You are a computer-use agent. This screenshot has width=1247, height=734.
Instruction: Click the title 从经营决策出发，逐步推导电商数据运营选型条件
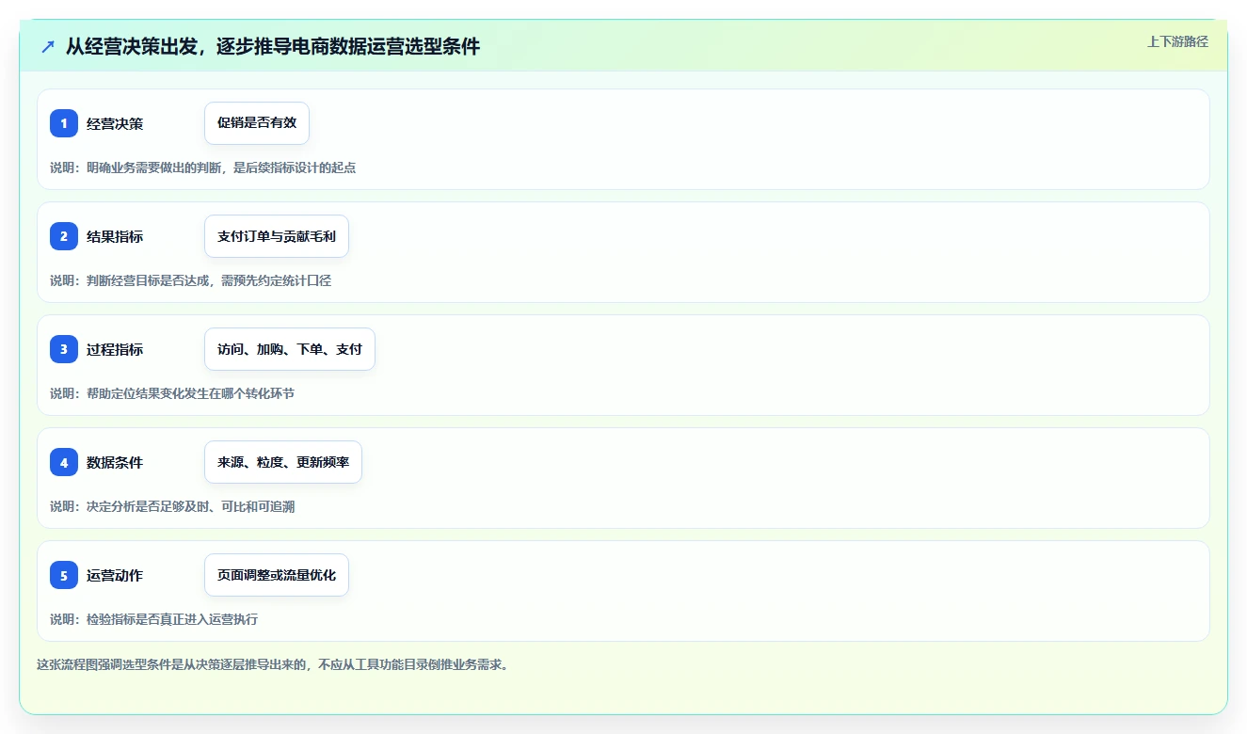point(273,46)
